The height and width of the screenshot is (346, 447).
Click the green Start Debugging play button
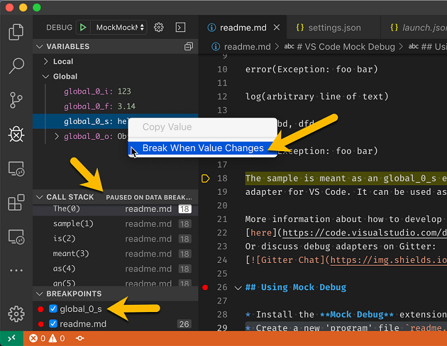click(x=83, y=27)
